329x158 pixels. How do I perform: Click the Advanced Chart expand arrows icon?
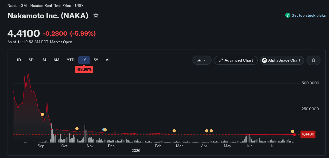pyautogui.click(x=221, y=60)
